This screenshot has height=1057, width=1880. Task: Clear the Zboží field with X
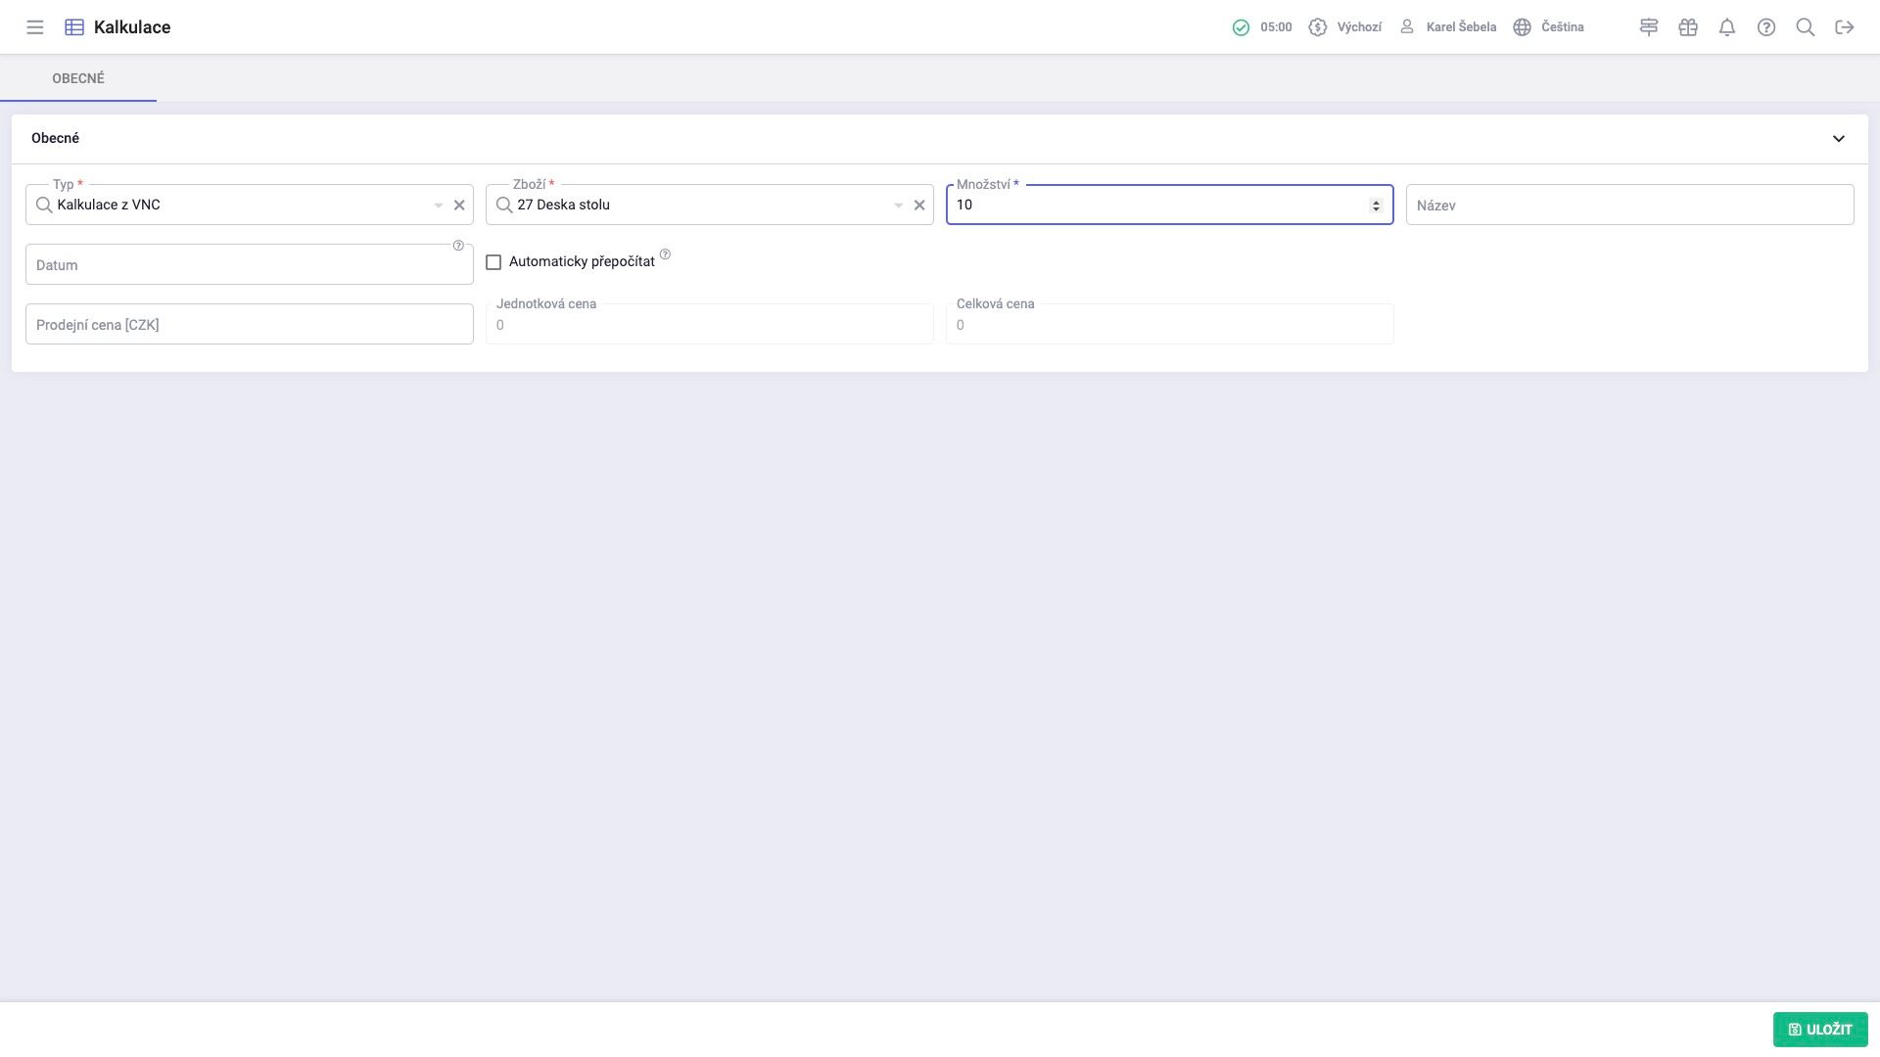[x=919, y=206]
